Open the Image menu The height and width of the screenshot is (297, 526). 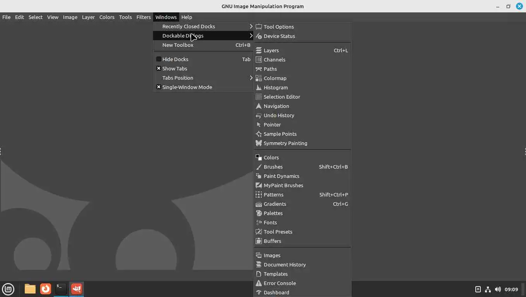click(70, 17)
